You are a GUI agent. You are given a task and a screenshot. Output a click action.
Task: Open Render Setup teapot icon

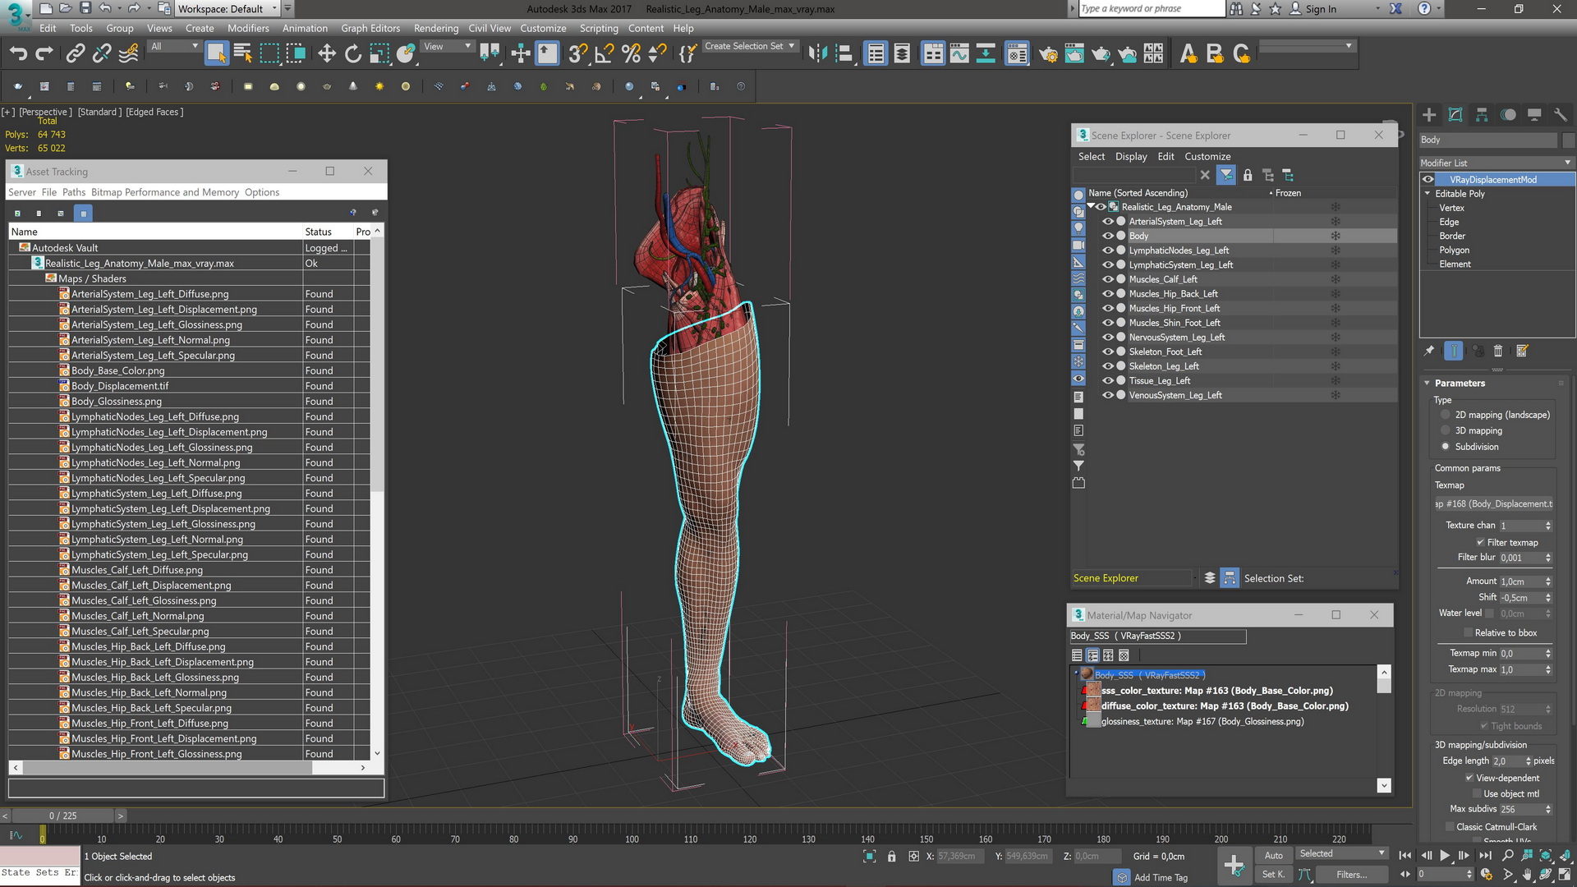click(x=1048, y=54)
